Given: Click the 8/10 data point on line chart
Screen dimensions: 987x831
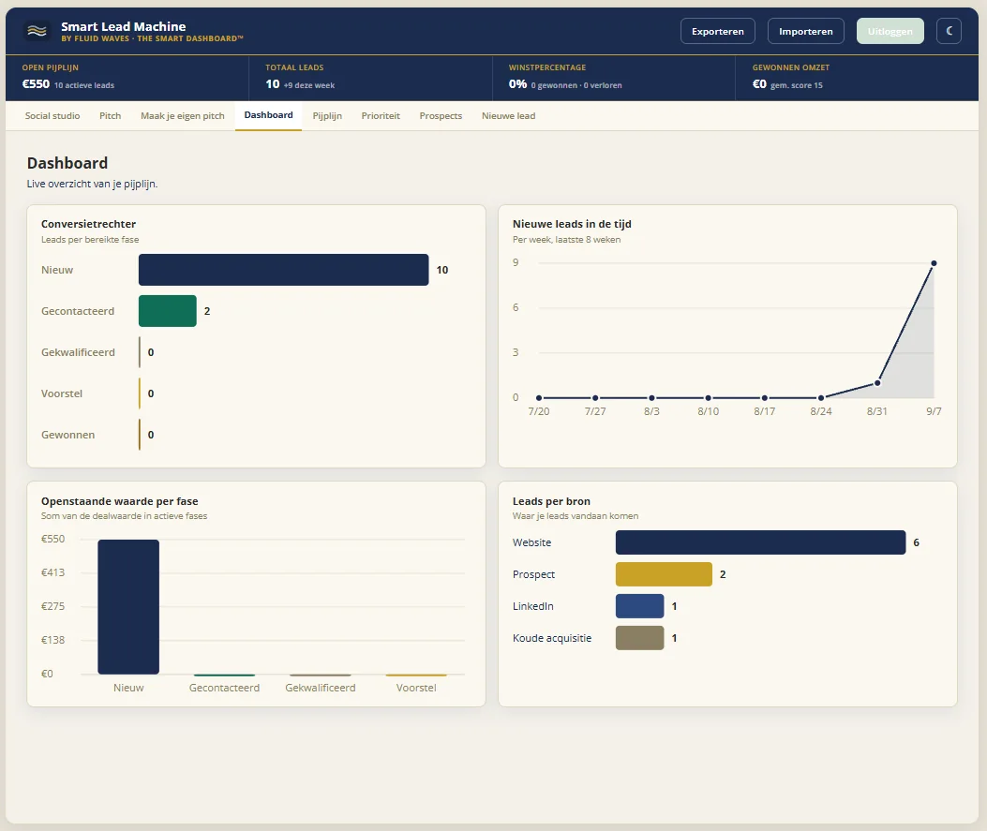Looking at the screenshot, I should (x=709, y=397).
